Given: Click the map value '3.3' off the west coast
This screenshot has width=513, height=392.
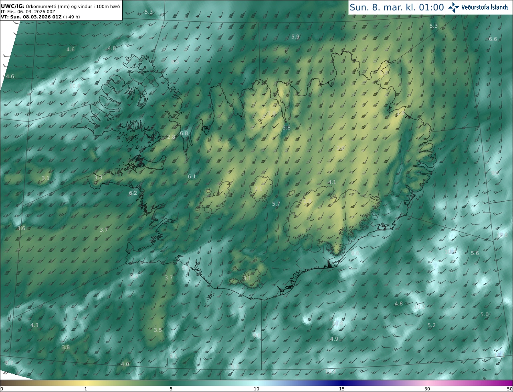Looking at the screenshot, I should click(98, 178).
